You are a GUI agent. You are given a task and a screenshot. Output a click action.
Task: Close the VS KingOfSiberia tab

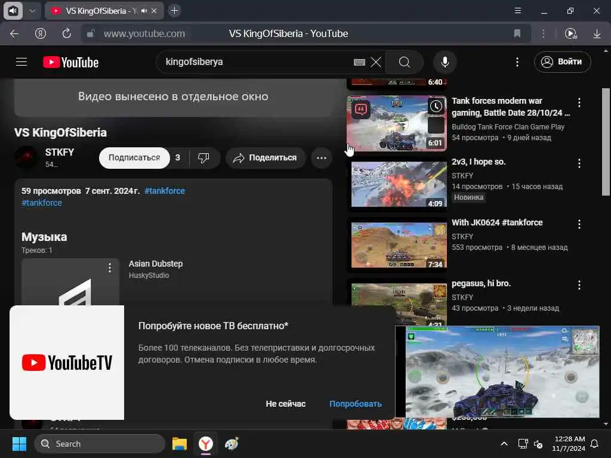click(x=154, y=11)
